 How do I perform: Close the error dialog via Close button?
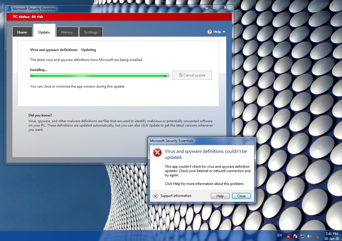241,196
